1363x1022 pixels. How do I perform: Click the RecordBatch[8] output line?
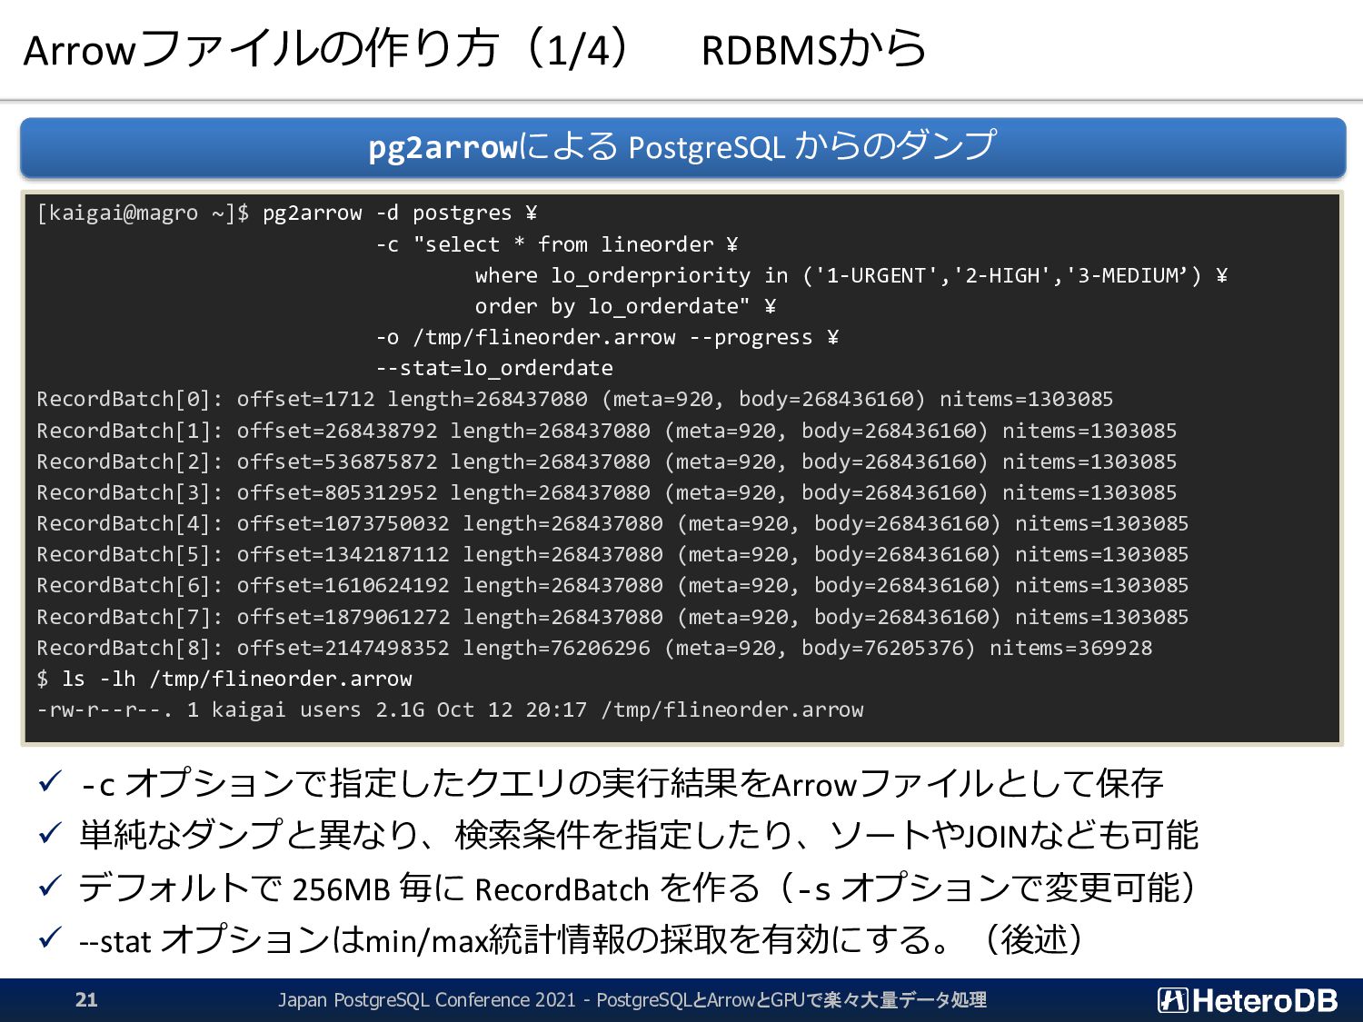tap(594, 648)
